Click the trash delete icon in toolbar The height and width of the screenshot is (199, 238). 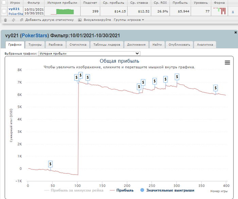(x=5, y=20)
